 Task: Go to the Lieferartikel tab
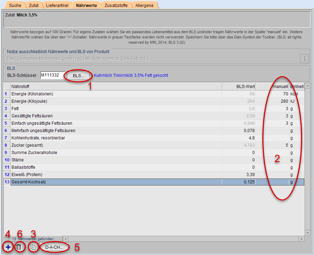pos(58,5)
